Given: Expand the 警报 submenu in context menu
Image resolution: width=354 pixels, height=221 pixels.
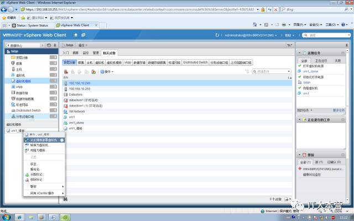Looking at the screenshot, I should click(x=44, y=187).
